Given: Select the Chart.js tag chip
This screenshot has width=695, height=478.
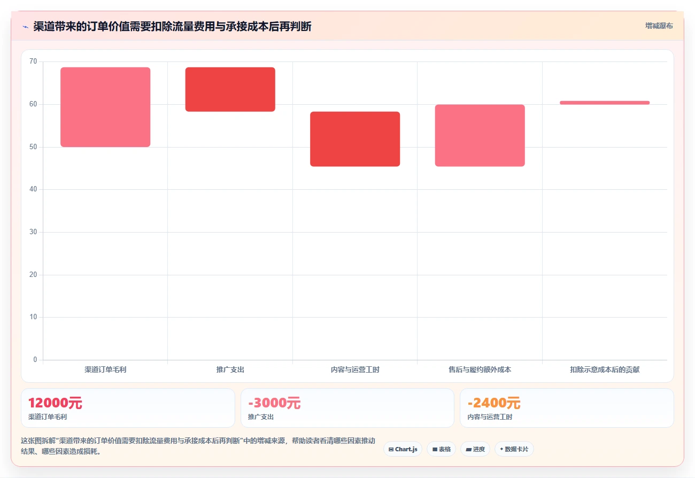Looking at the screenshot, I should [x=403, y=449].
